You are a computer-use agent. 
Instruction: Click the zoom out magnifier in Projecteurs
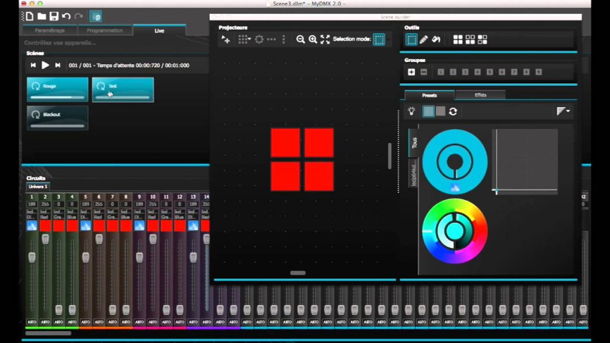pyautogui.click(x=300, y=39)
